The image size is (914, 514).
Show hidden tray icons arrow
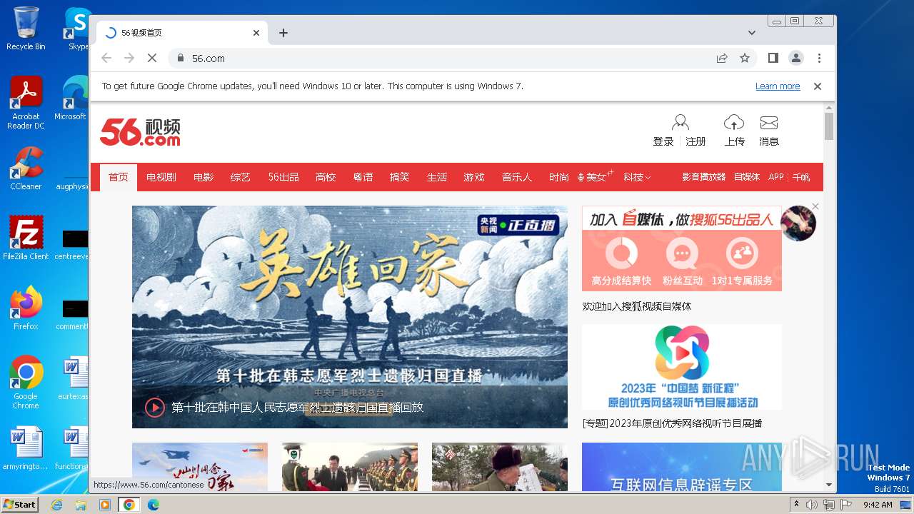(796, 504)
